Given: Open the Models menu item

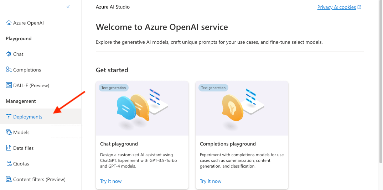Looking at the screenshot, I should 21,132.
